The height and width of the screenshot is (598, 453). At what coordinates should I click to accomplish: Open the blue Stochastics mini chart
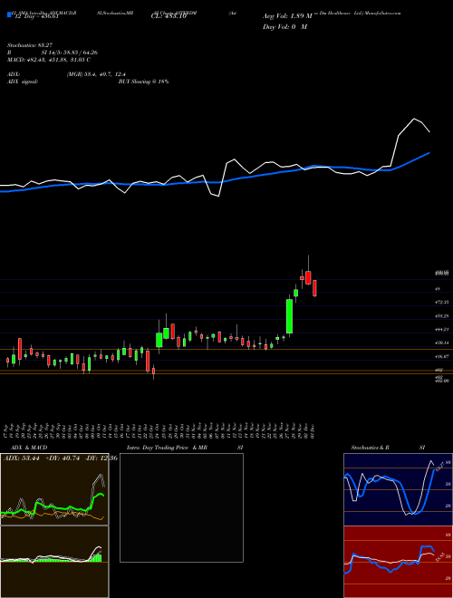[x=398, y=489]
